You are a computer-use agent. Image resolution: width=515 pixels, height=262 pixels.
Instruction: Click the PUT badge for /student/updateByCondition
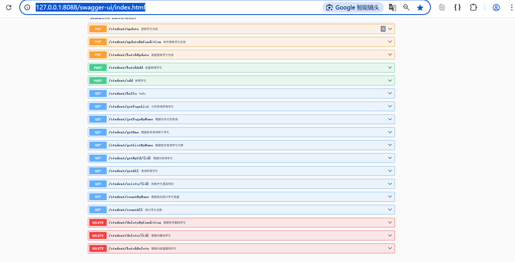coord(98,42)
